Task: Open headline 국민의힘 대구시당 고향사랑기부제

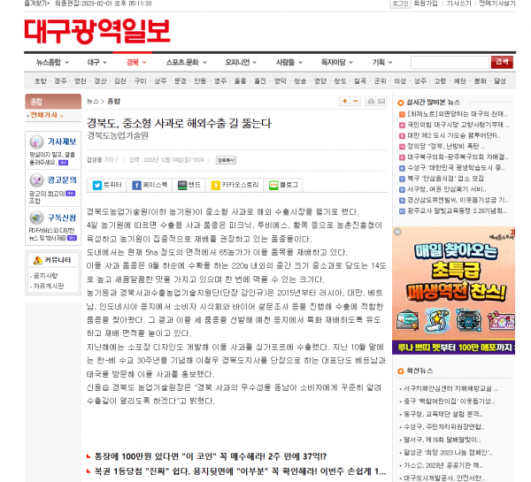Action: coord(458,125)
